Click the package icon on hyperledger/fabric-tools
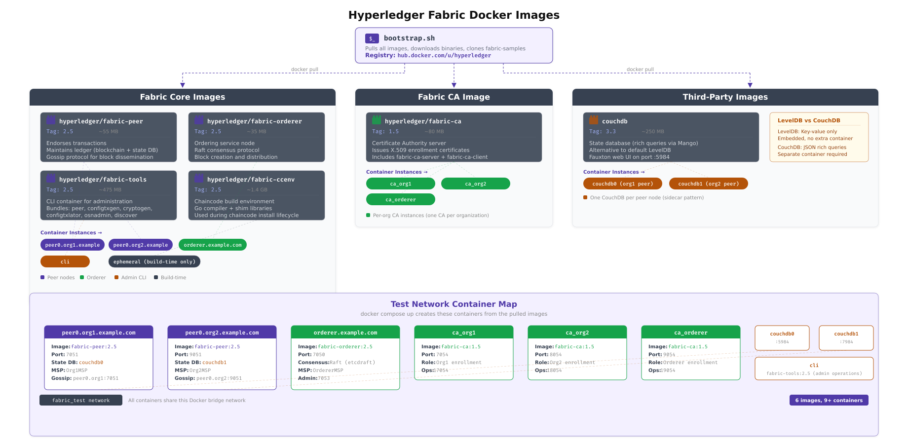This screenshot has width=908, height=444. (51, 177)
